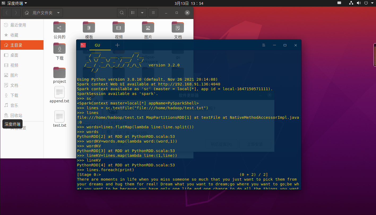
Task: Click the lines.flatMap command line
Action: [x=135, y=127]
